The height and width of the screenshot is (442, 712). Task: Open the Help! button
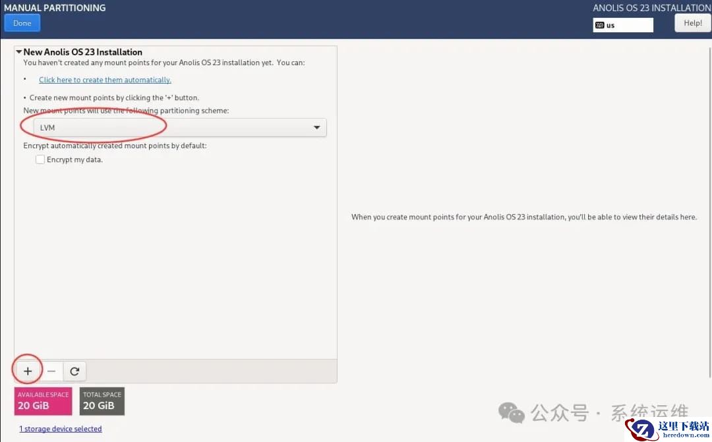coord(692,23)
